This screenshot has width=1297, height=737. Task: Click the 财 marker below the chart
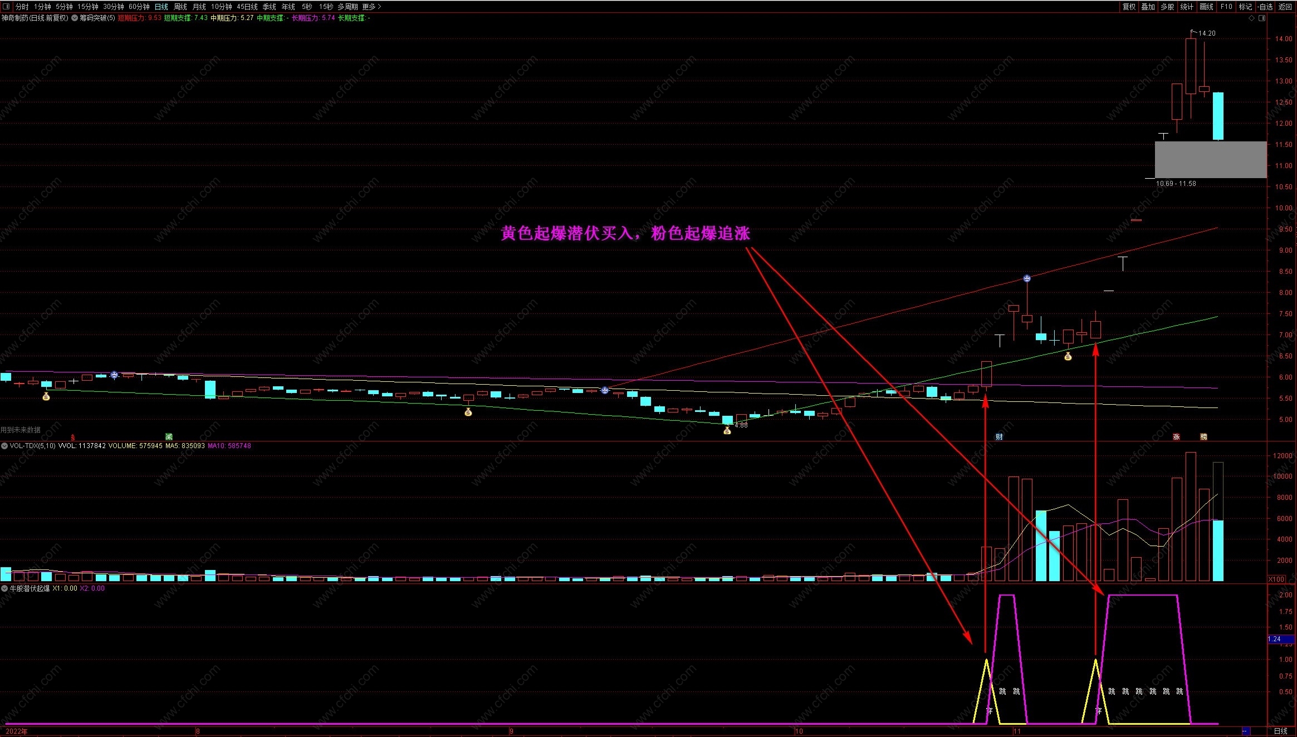pyautogui.click(x=999, y=436)
